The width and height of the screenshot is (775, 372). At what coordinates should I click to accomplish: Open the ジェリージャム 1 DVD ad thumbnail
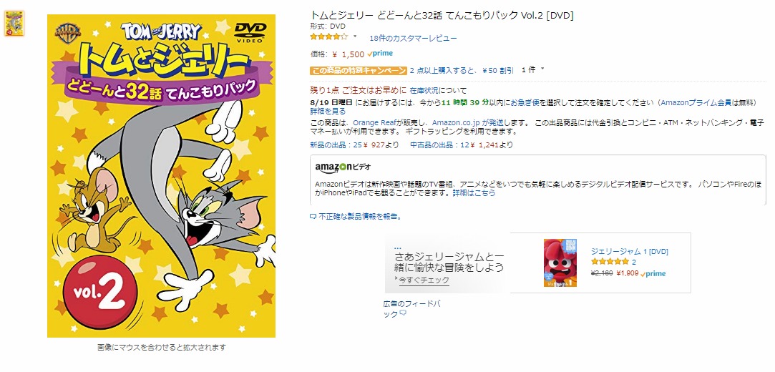[560, 263]
